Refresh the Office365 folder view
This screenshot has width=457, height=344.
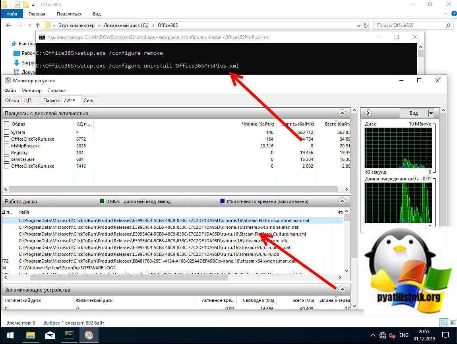(365, 25)
